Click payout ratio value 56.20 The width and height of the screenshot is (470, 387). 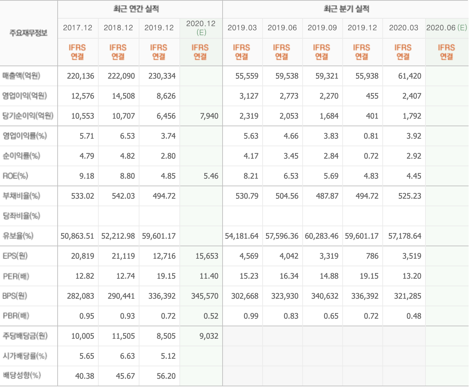point(166,376)
